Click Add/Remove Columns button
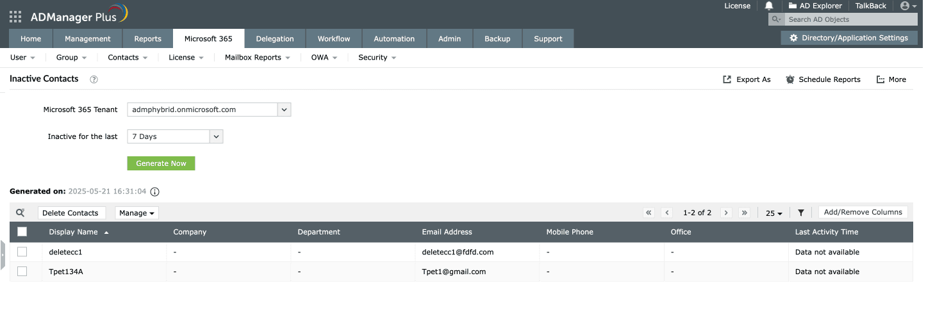935x319 pixels. point(863,212)
